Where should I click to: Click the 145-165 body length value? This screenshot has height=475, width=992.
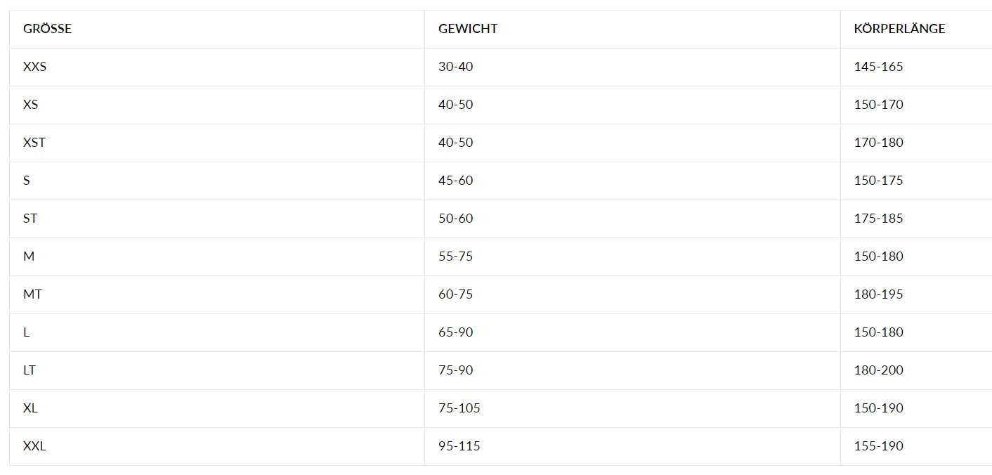pyautogui.click(x=879, y=67)
